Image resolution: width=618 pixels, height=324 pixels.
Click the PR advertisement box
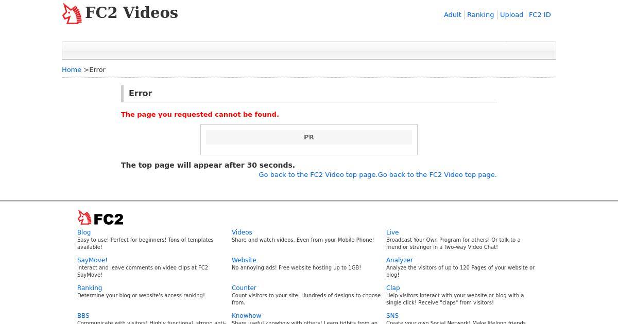tap(309, 140)
